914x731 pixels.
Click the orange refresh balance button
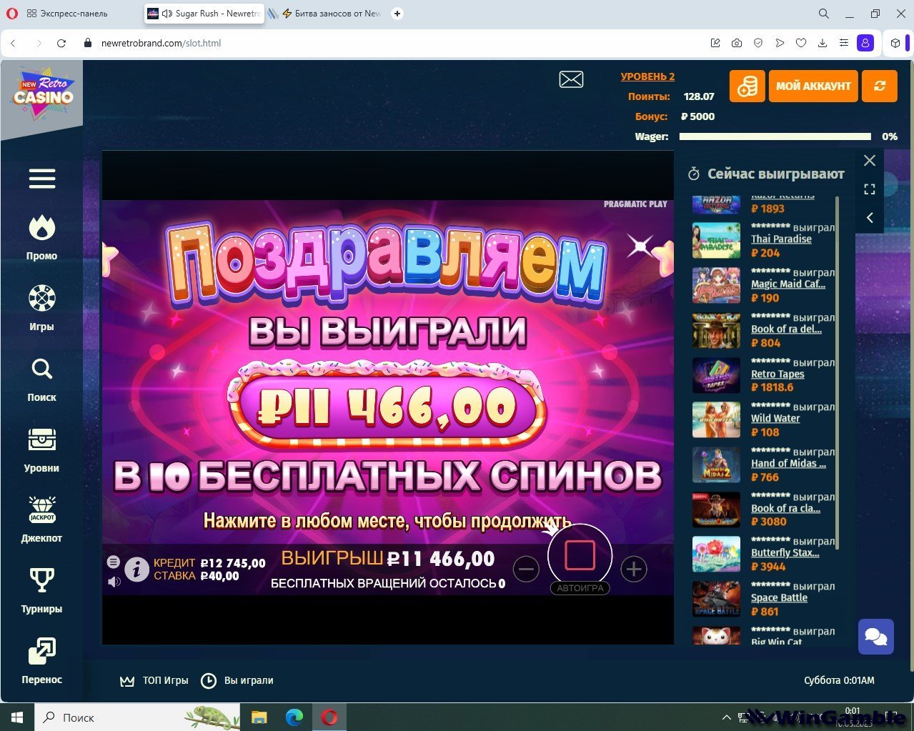coord(879,86)
